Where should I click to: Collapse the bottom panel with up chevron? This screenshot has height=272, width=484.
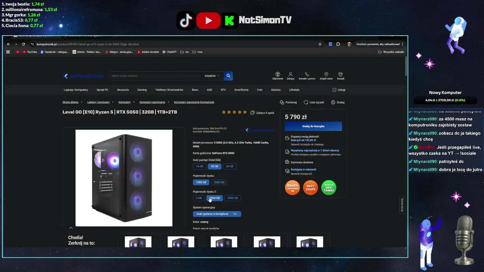coord(71,228)
